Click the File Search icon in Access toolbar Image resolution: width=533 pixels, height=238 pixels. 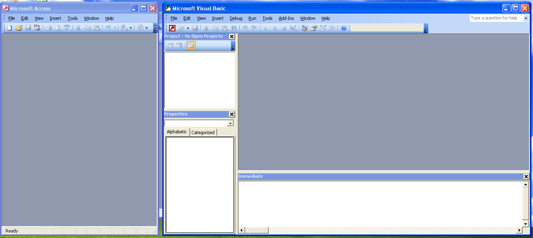coord(37,28)
